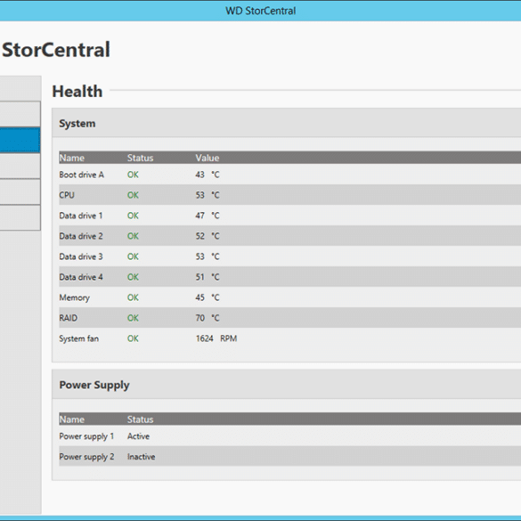Click the 45 °C Memory value
The width and height of the screenshot is (521, 521).
(208, 297)
